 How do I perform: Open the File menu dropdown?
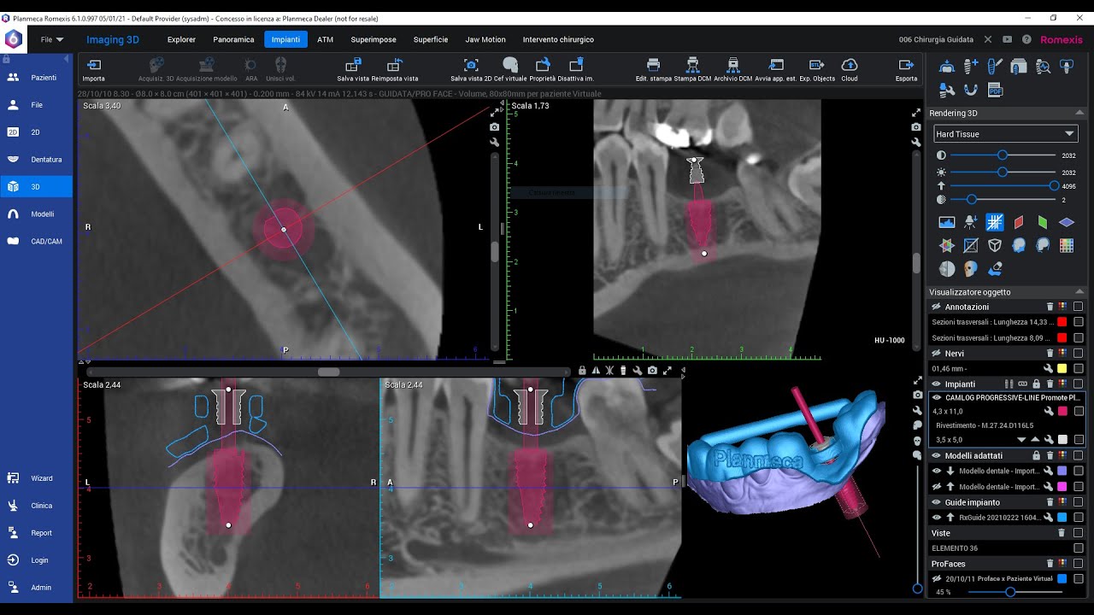(52, 39)
